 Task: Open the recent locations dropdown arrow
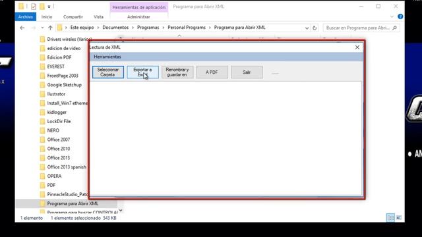[42, 28]
